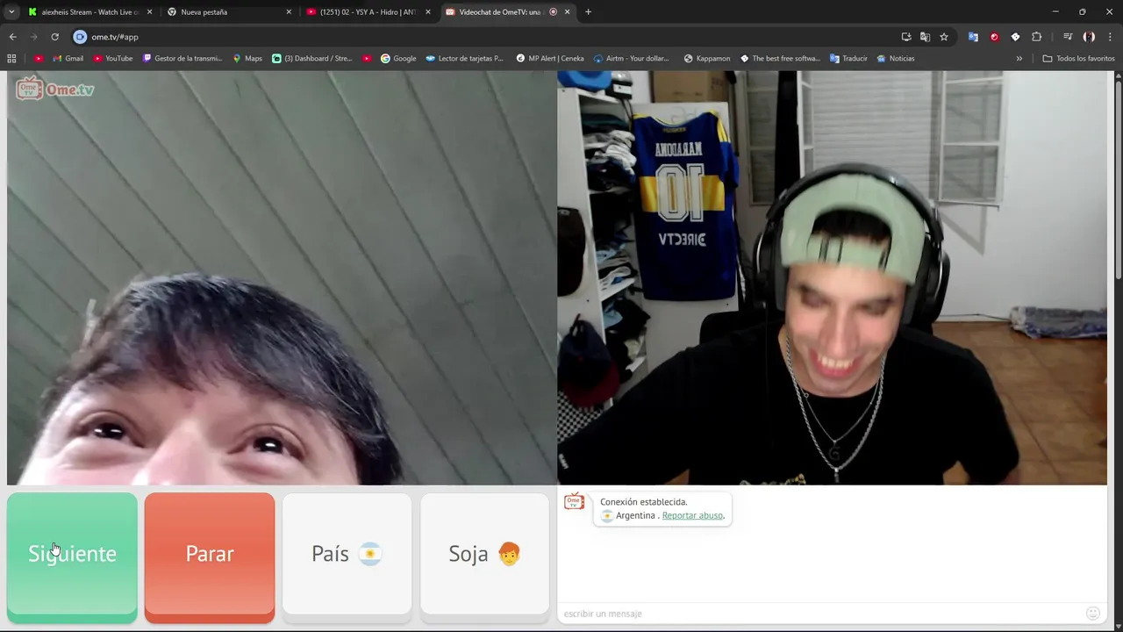Open the Soja gender selector
The image size is (1123, 632).
pyautogui.click(x=484, y=554)
